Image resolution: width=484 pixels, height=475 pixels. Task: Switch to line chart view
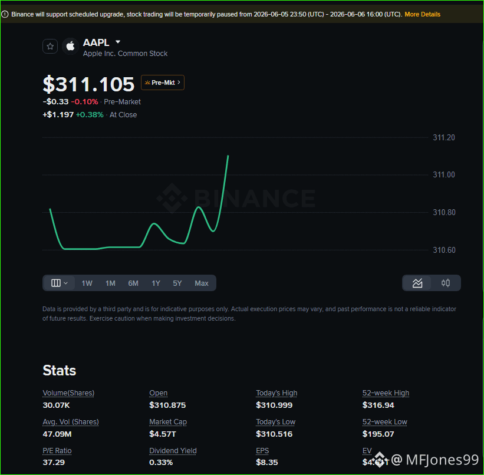tap(417, 283)
